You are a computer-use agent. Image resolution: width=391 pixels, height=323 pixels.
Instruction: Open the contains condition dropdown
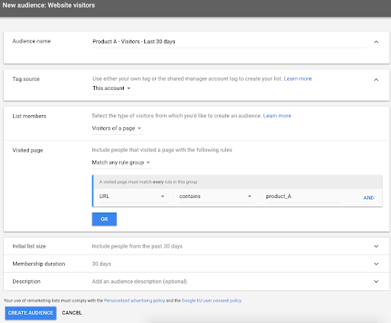pos(216,197)
